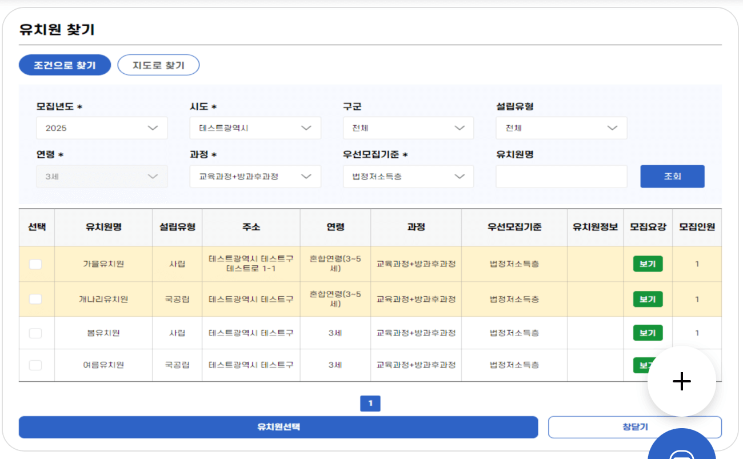
Task: Click 사립 type in 봄유치원 row
Action: pyautogui.click(x=177, y=333)
